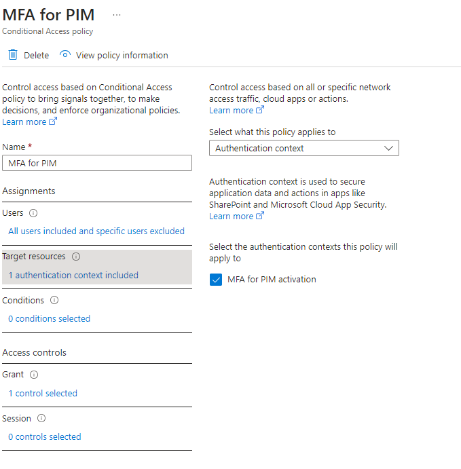Click the info icon next to Grant
The image size is (461, 469).
(x=34, y=375)
